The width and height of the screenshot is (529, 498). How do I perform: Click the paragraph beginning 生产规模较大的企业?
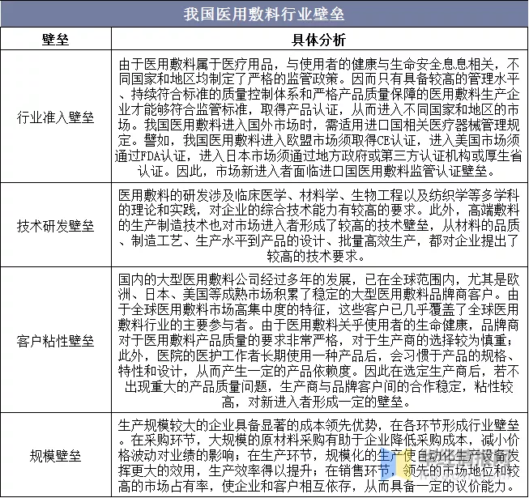(318, 456)
